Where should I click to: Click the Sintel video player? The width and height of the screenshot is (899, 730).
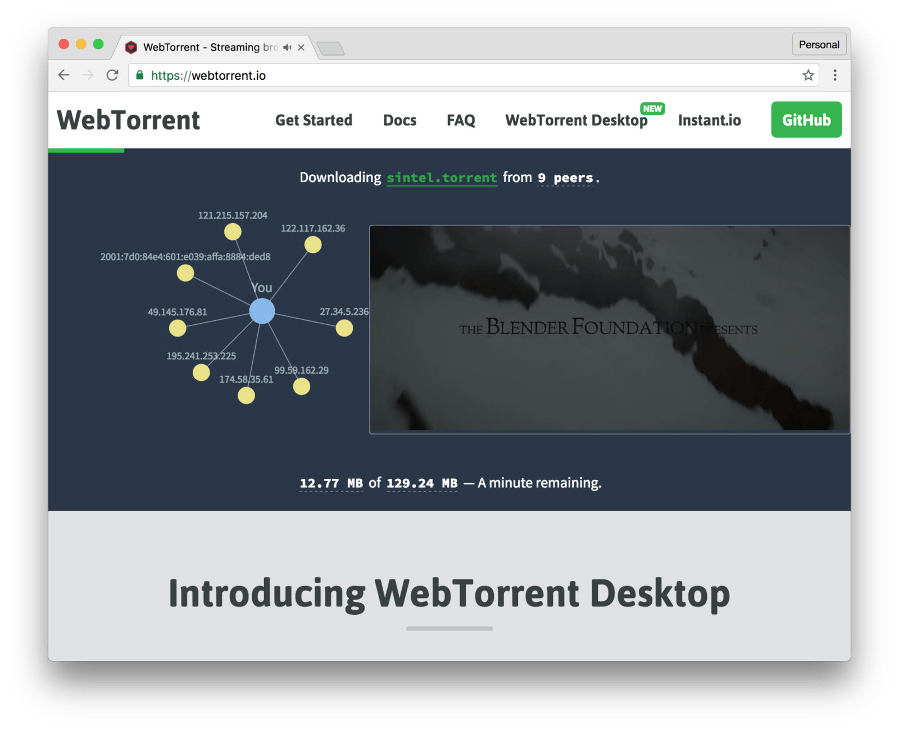click(610, 329)
